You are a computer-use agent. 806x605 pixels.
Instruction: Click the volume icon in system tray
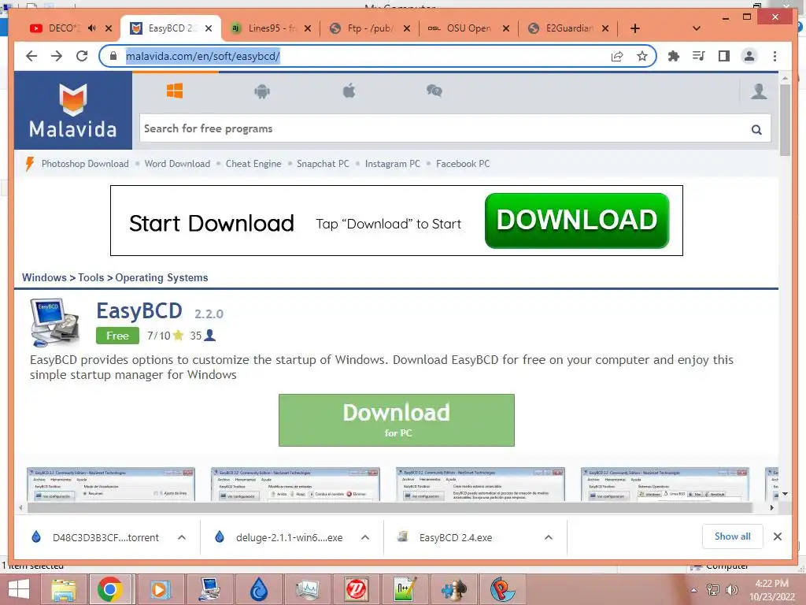[x=731, y=589]
